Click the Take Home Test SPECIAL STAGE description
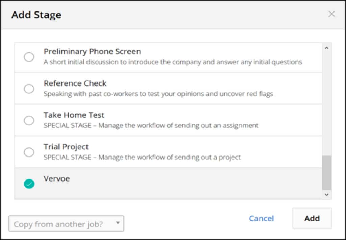Image resolution: width=346 pixels, height=240 pixels. coord(151,126)
